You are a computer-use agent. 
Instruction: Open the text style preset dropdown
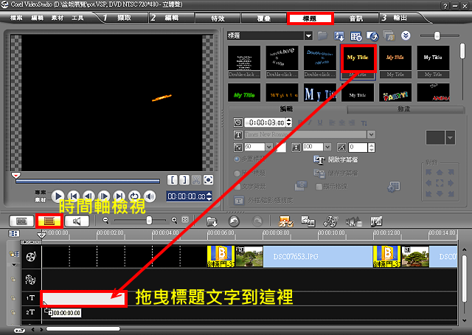click(x=450, y=138)
